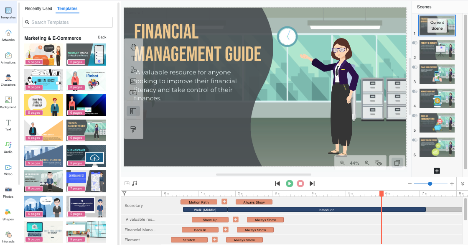Toggle the layout panel button on canvas toolbar
Viewport: 468px width, 245px height.
[134, 111]
